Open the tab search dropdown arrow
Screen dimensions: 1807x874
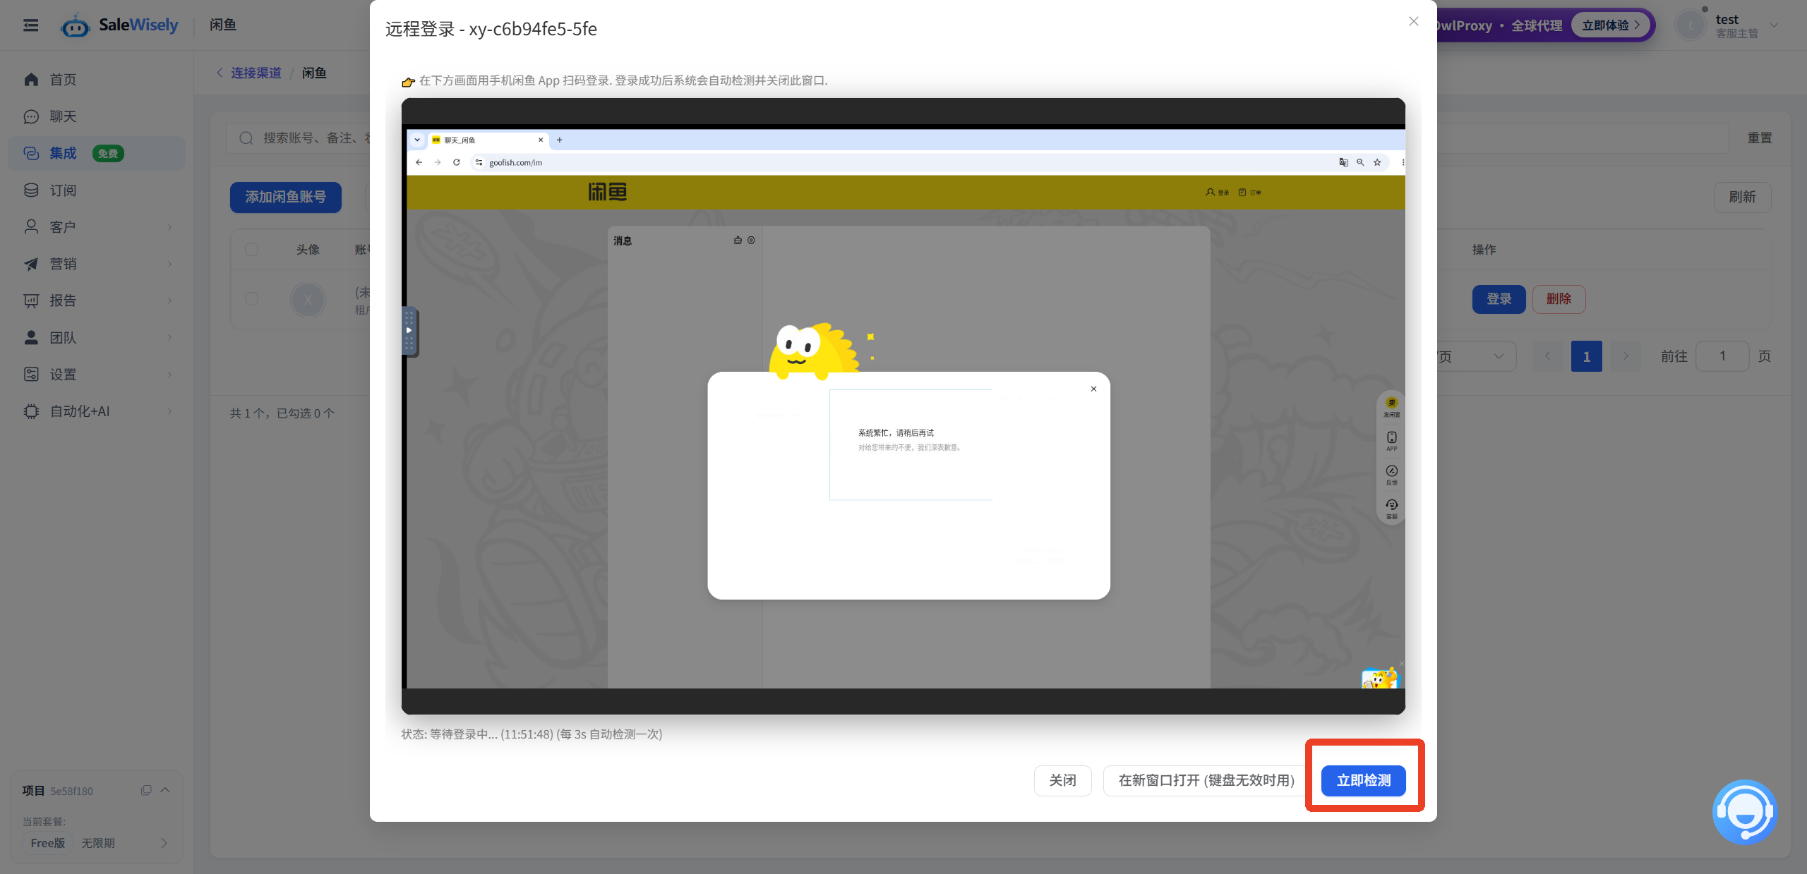pos(417,140)
